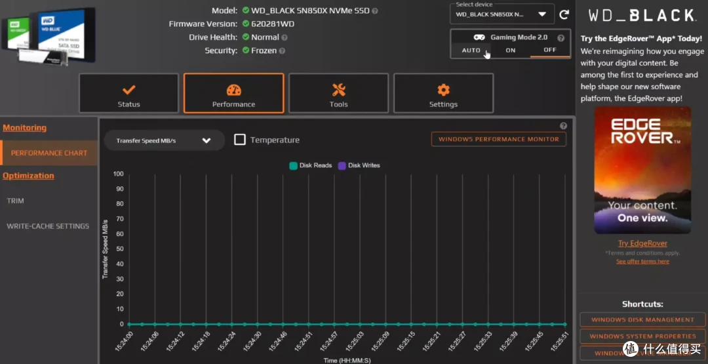The height and width of the screenshot is (364, 708).
Task: Click the Tools wrench icon
Action: click(x=339, y=89)
